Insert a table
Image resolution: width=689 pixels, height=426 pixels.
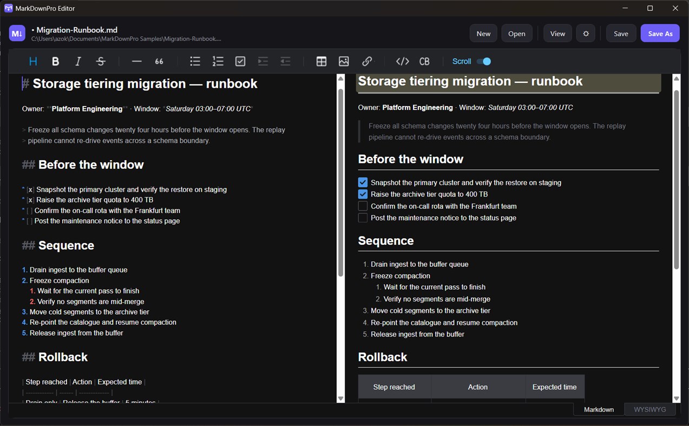click(x=321, y=61)
